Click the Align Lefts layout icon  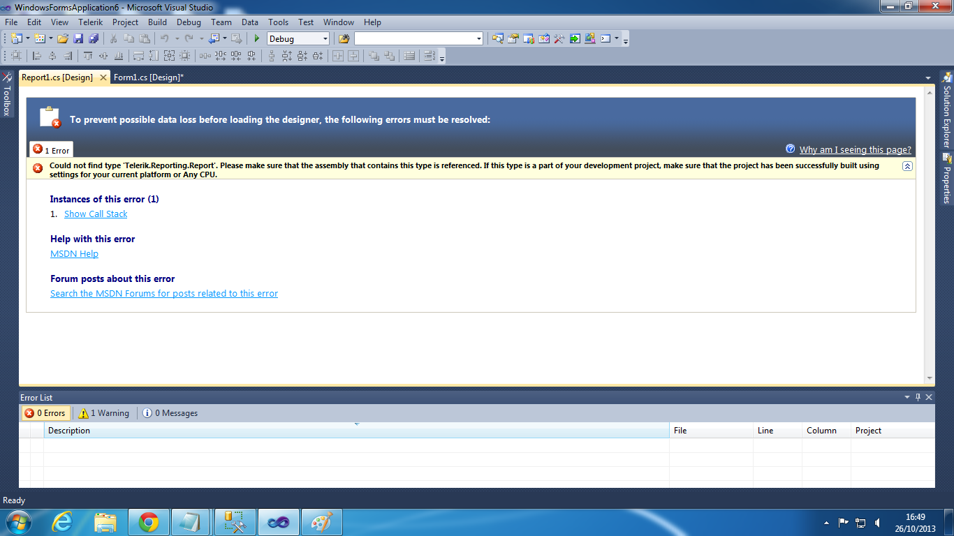pyautogui.click(x=37, y=56)
